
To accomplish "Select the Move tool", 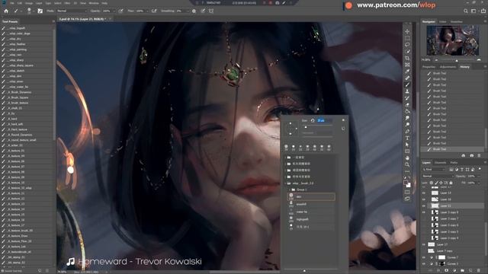I will point(407,31).
